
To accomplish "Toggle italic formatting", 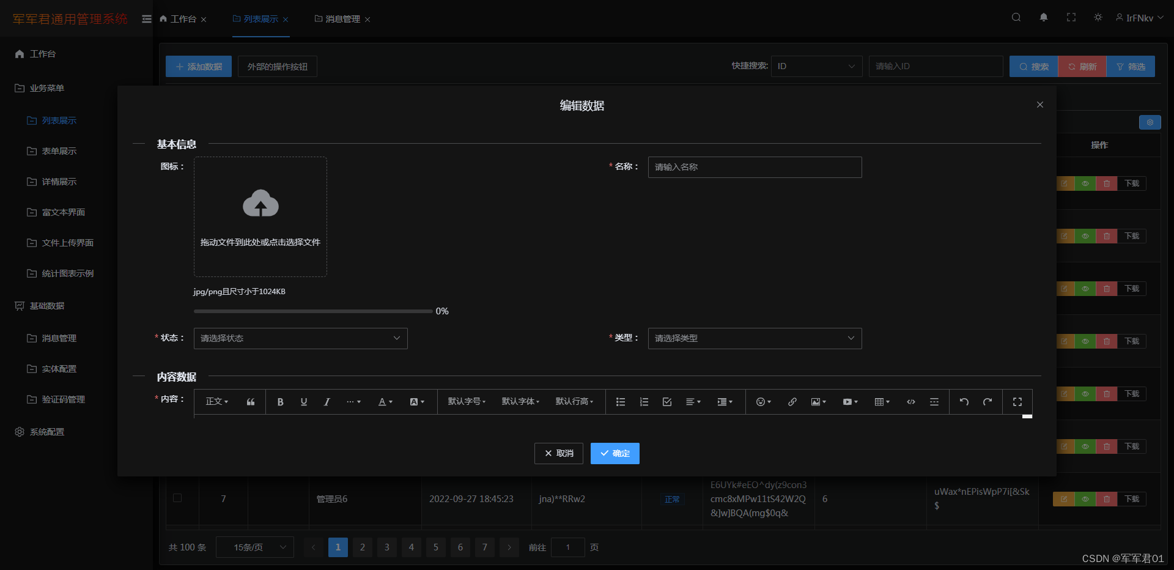I will (327, 402).
